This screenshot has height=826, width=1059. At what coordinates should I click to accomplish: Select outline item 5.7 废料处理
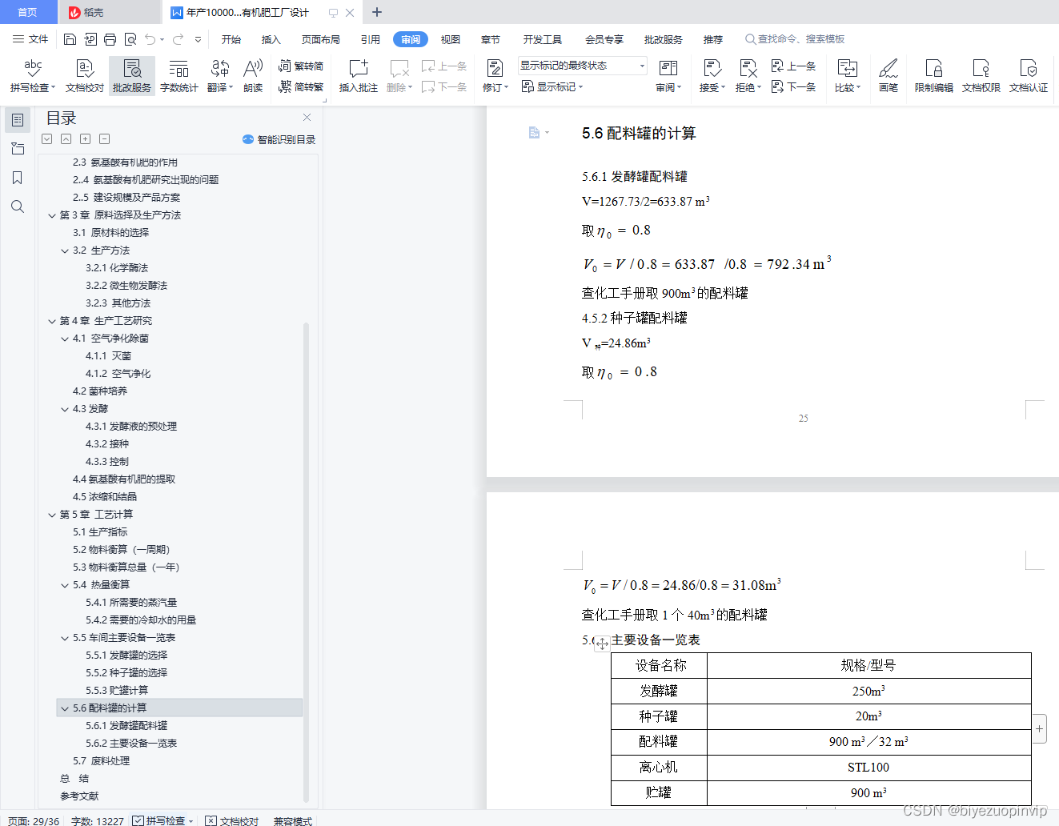coord(101,761)
